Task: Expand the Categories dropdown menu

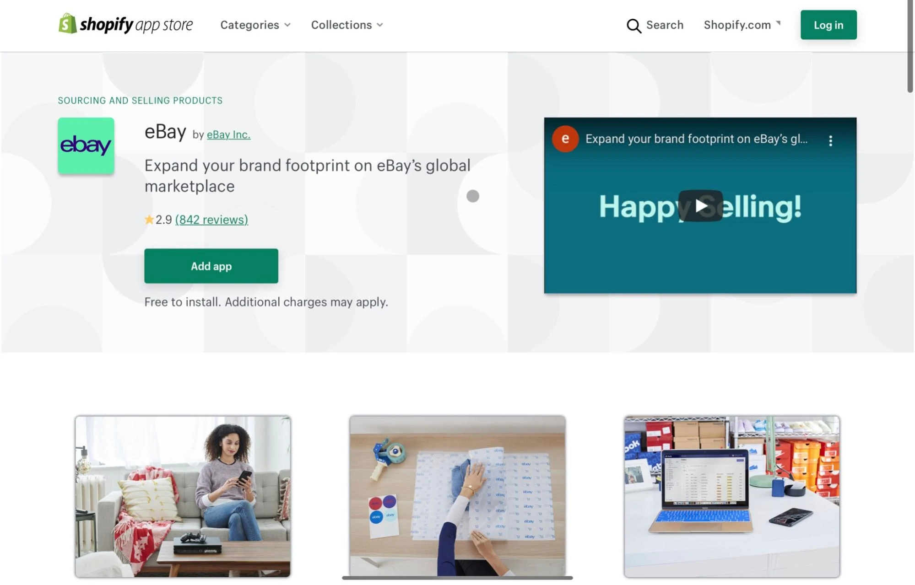Action: pos(255,25)
